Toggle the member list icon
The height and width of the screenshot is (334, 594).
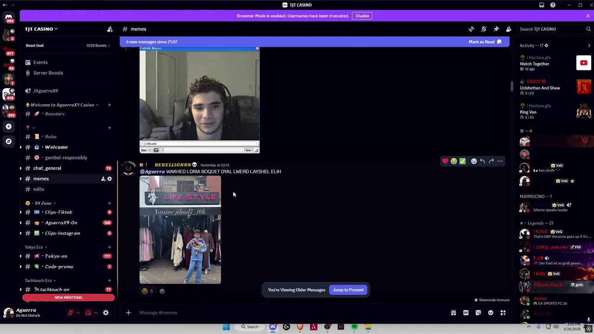[509, 29]
